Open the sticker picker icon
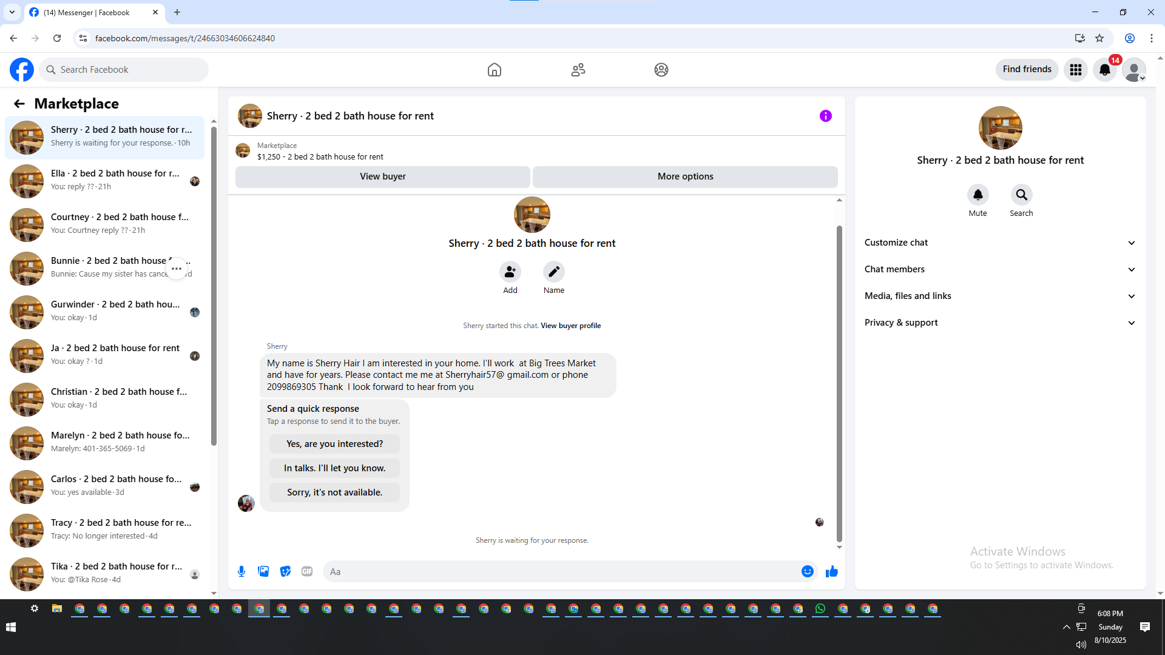The height and width of the screenshot is (655, 1165). [285, 571]
